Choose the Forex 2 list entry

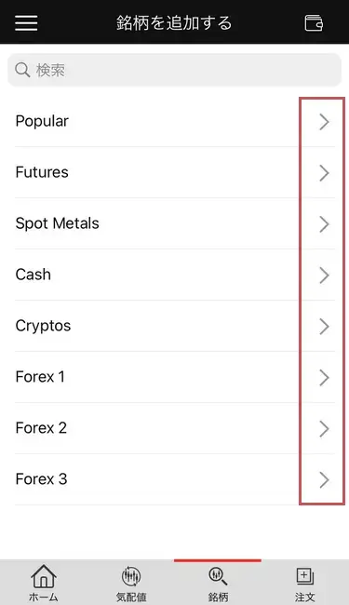coord(175,428)
